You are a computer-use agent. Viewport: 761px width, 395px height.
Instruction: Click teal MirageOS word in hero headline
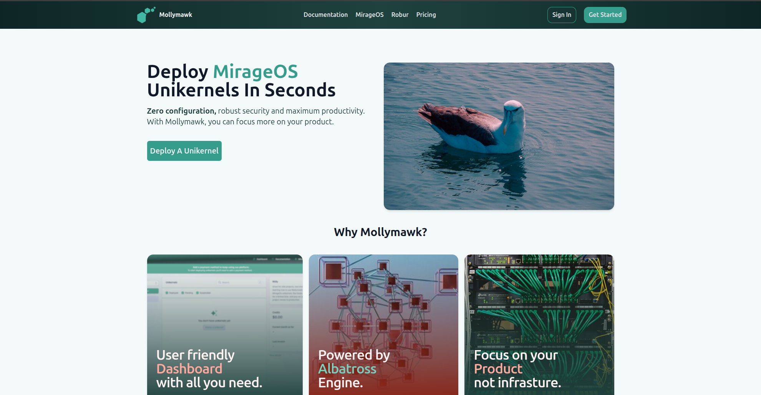tap(255, 72)
